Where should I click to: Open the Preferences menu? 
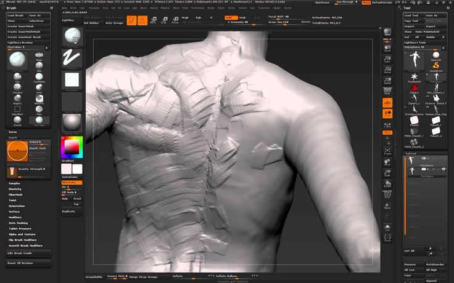tap(197, 8)
